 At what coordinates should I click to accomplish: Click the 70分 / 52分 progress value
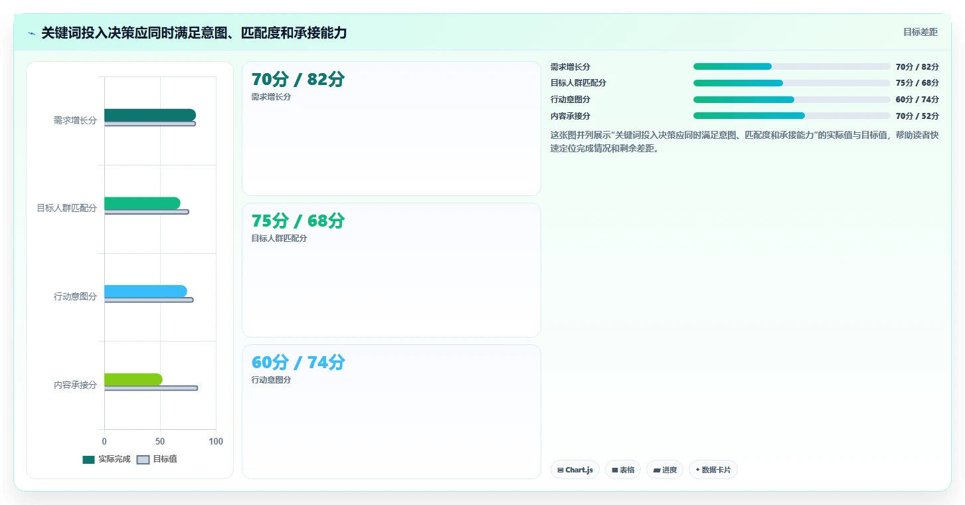pyautogui.click(x=917, y=116)
